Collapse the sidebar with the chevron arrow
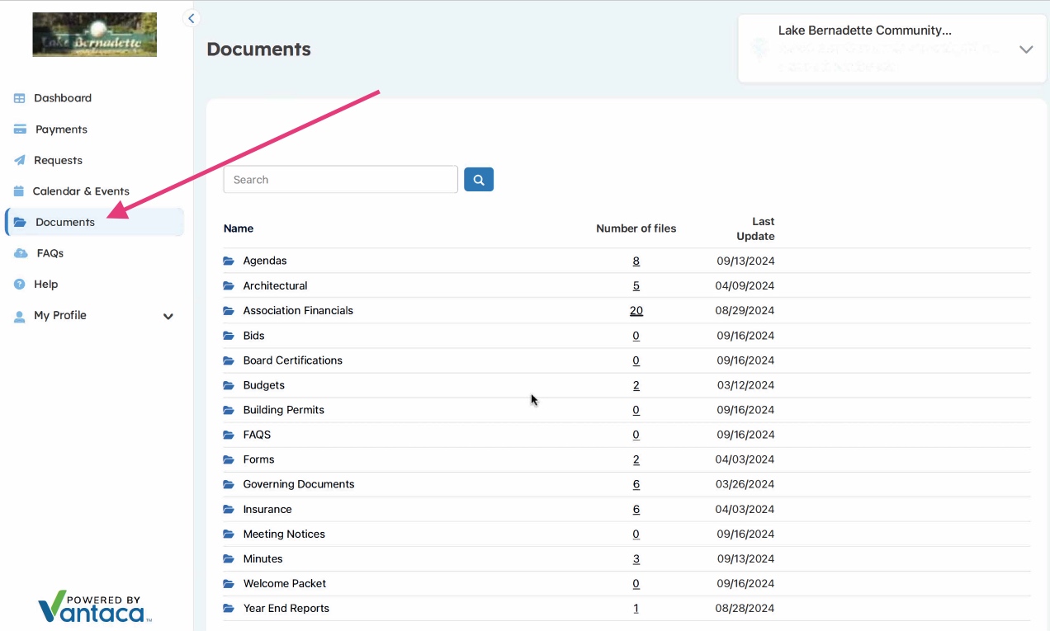Image resolution: width=1050 pixels, height=631 pixels. point(192,18)
